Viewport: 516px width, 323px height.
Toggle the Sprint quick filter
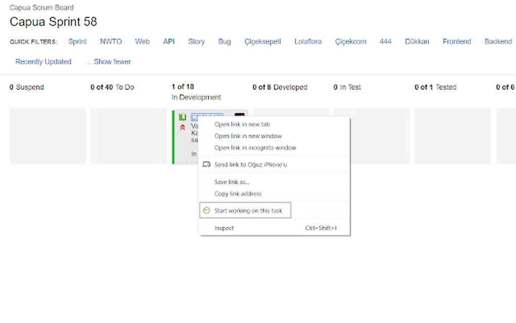[77, 42]
